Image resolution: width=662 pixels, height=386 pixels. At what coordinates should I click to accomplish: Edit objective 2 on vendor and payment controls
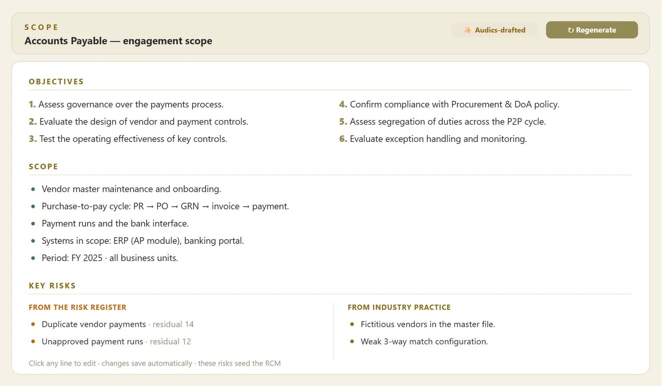click(x=139, y=122)
